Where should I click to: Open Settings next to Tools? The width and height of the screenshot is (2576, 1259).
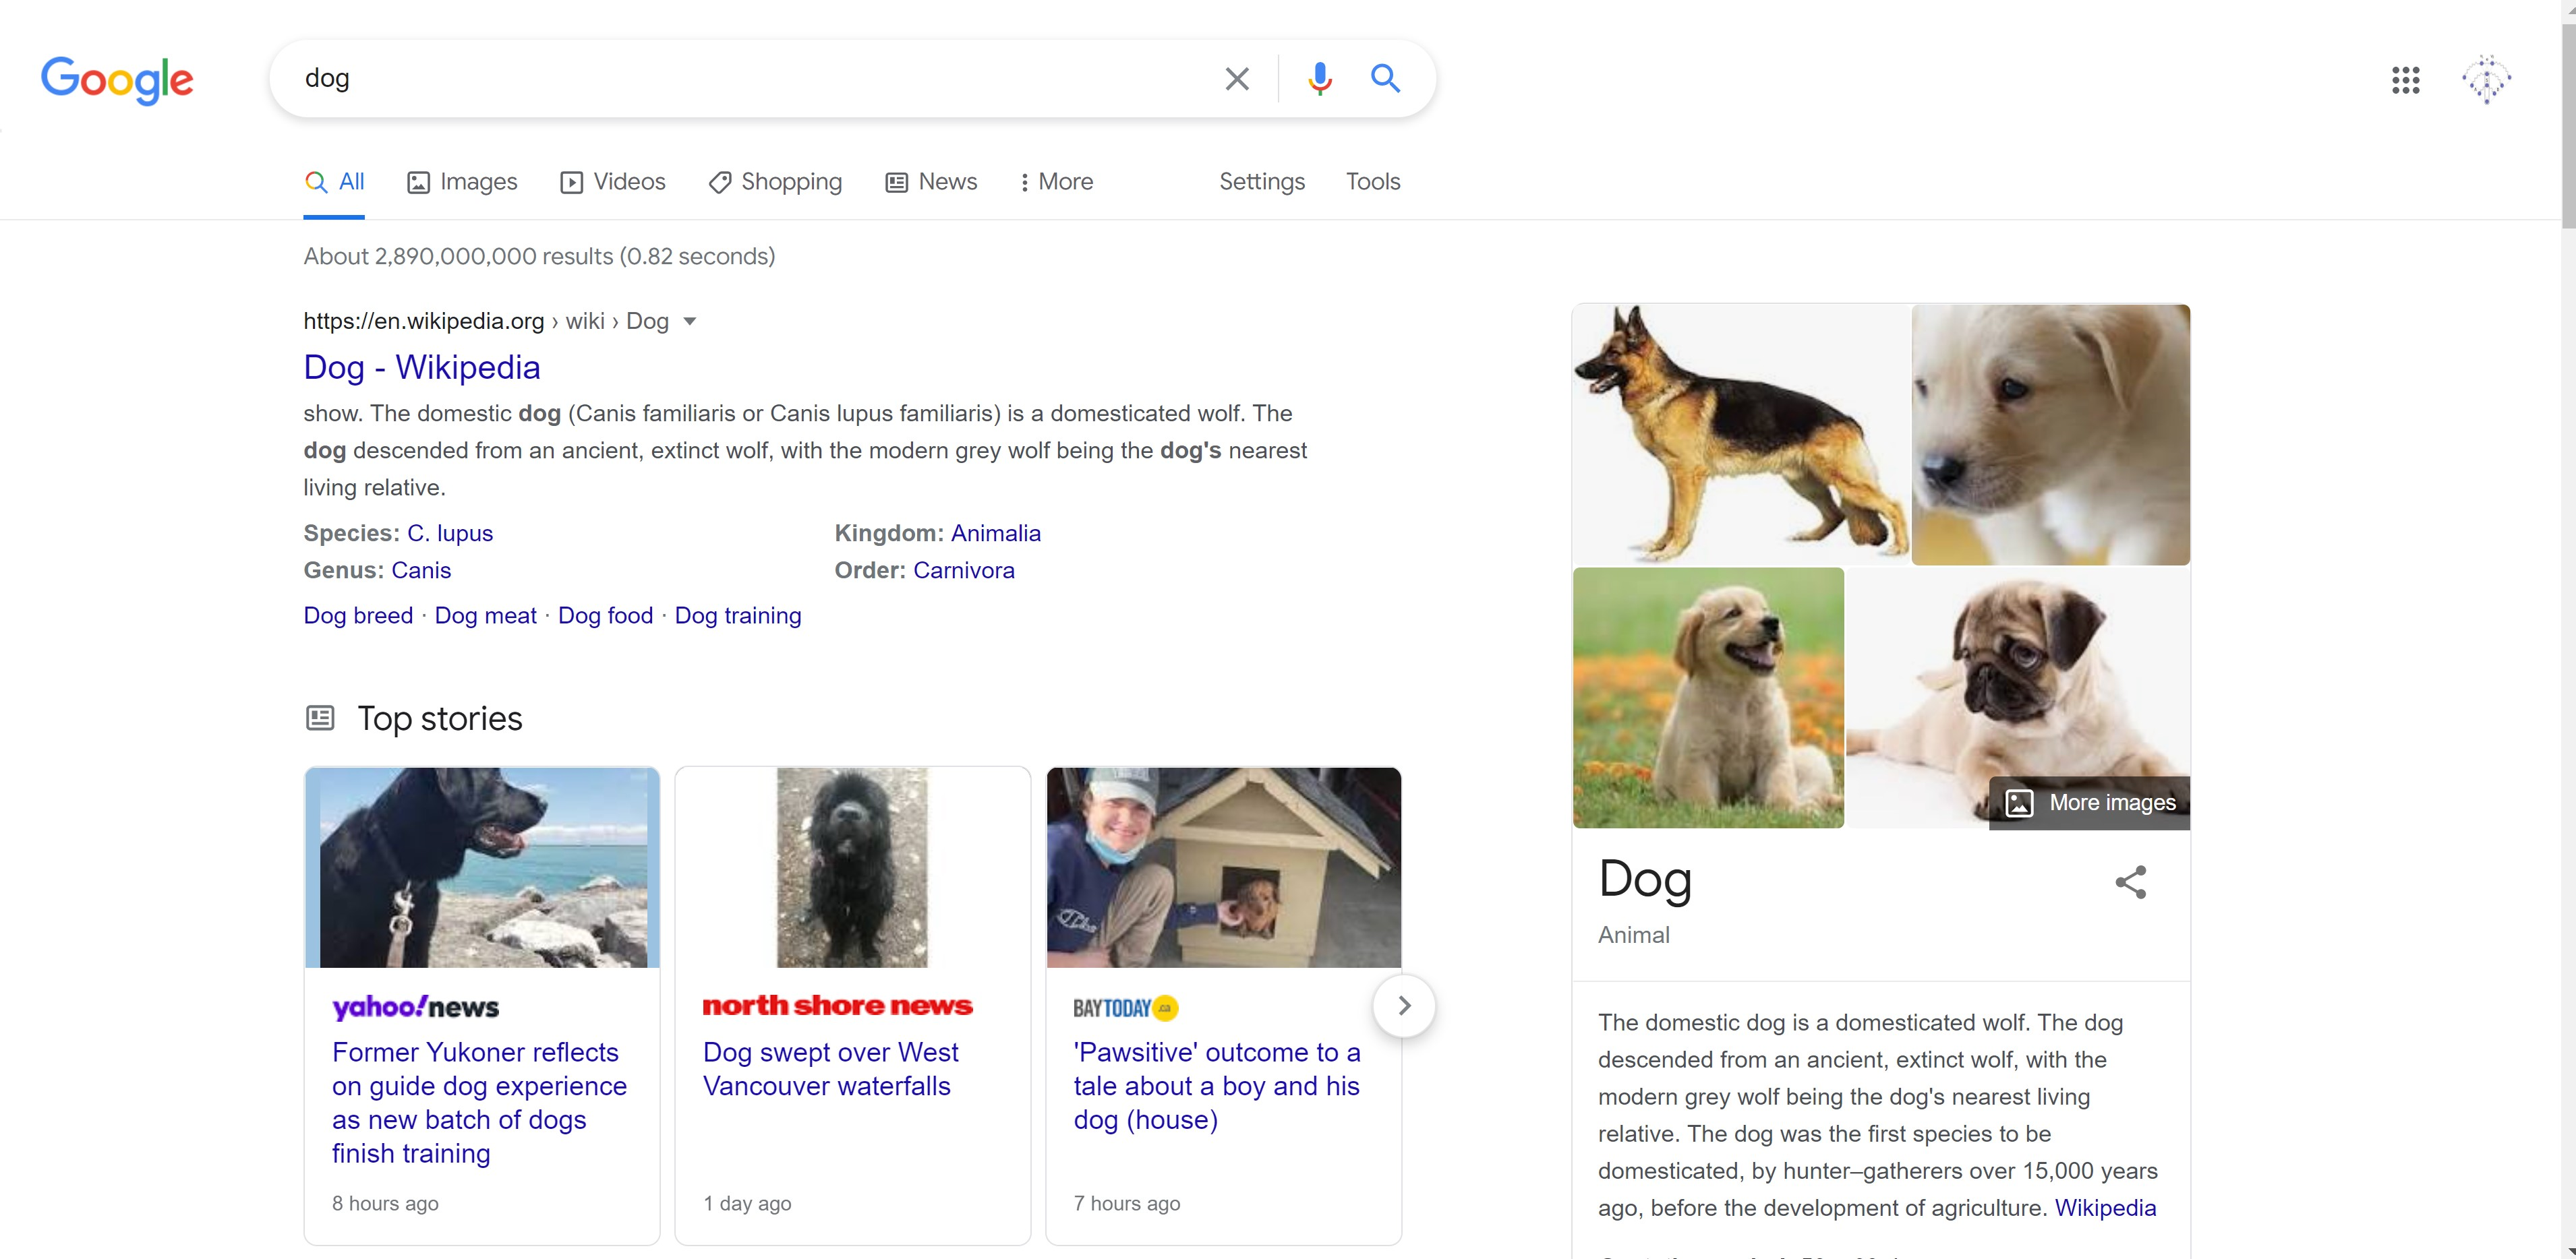[1261, 182]
